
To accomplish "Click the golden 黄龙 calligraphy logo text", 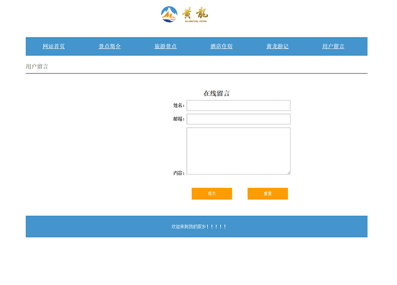I will click(195, 14).
